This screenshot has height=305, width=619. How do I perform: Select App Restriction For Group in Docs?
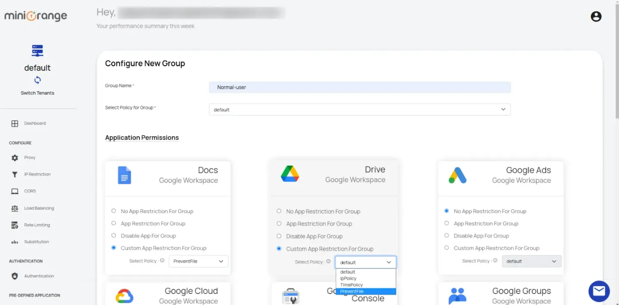[114, 223]
